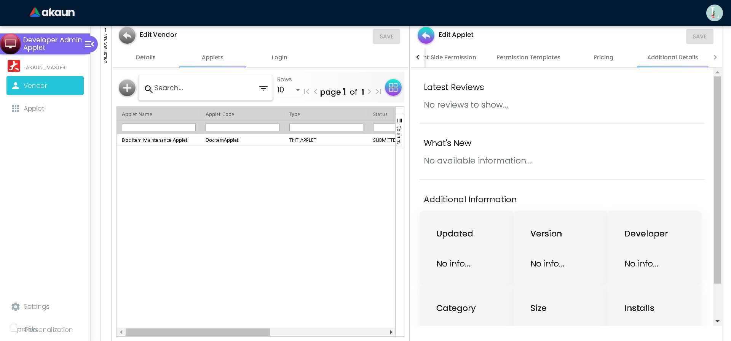This screenshot has width=731, height=341.
Task: Open the user profile avatar
Action: (714, 13)
